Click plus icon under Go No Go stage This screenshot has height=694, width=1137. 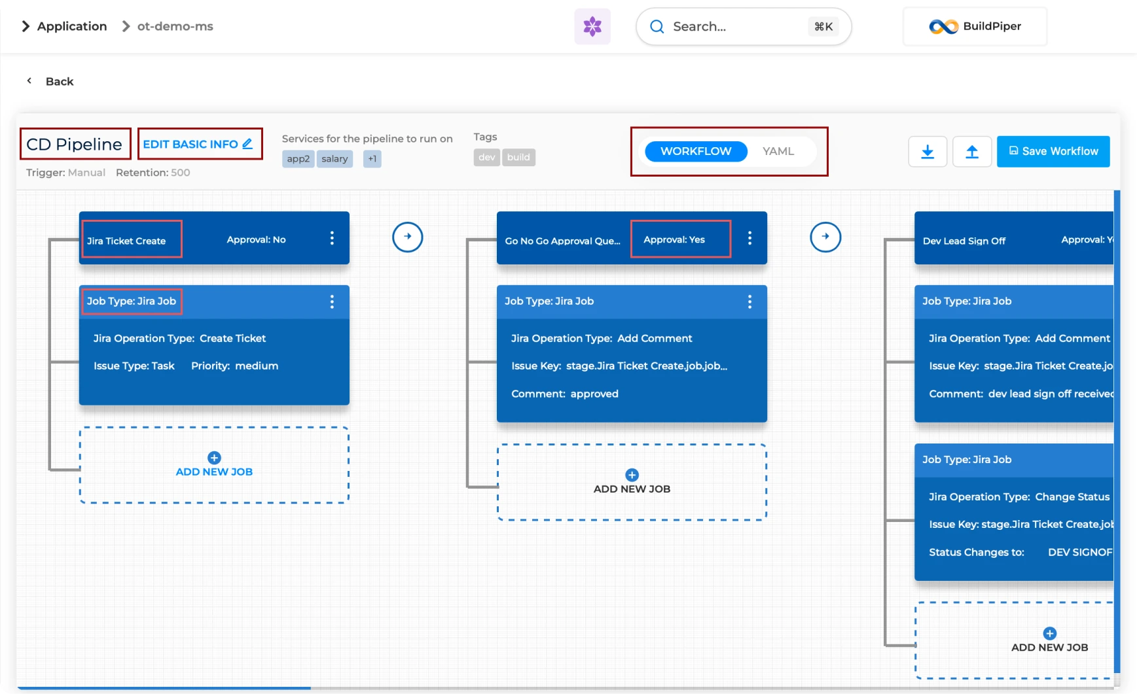click(x=632, y=474)
